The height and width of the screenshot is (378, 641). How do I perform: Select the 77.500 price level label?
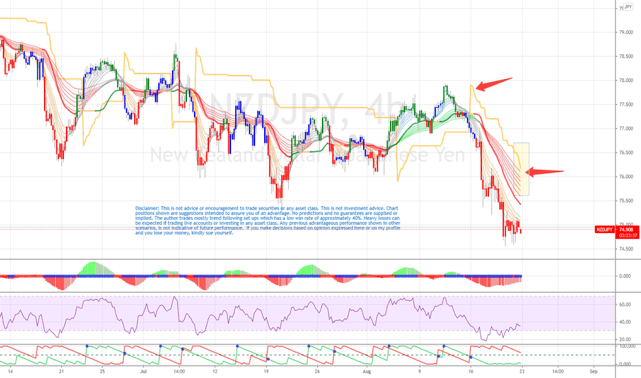click(x=626, y=104)
